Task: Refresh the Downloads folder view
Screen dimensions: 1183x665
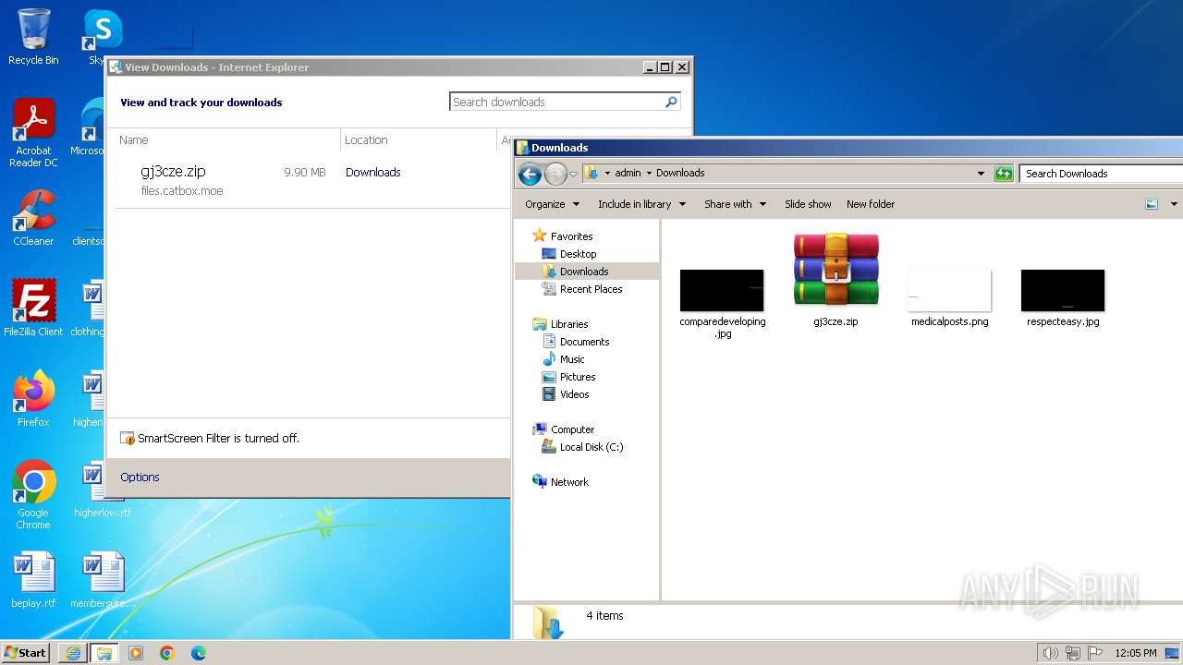Action: (x=1004, y=173)
